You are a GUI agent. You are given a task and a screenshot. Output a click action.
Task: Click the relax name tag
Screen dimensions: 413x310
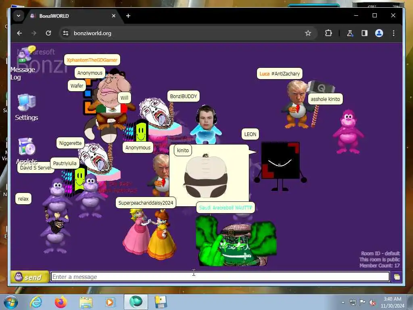23,199
